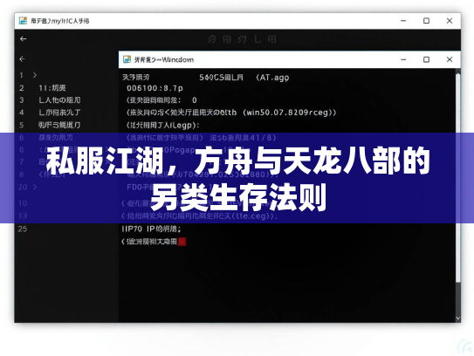Screen dimensions: 474x356
Task: Close the inner 'Wincdom' window
Action: pos(450,59)
